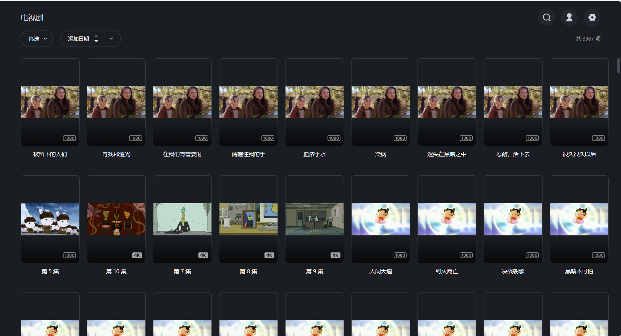Click the 迷失在黑暗之中 title link

pos(447,154)
